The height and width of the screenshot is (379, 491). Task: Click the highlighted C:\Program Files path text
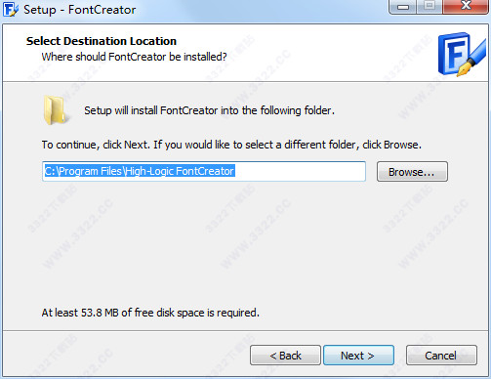tap(140, 171)
